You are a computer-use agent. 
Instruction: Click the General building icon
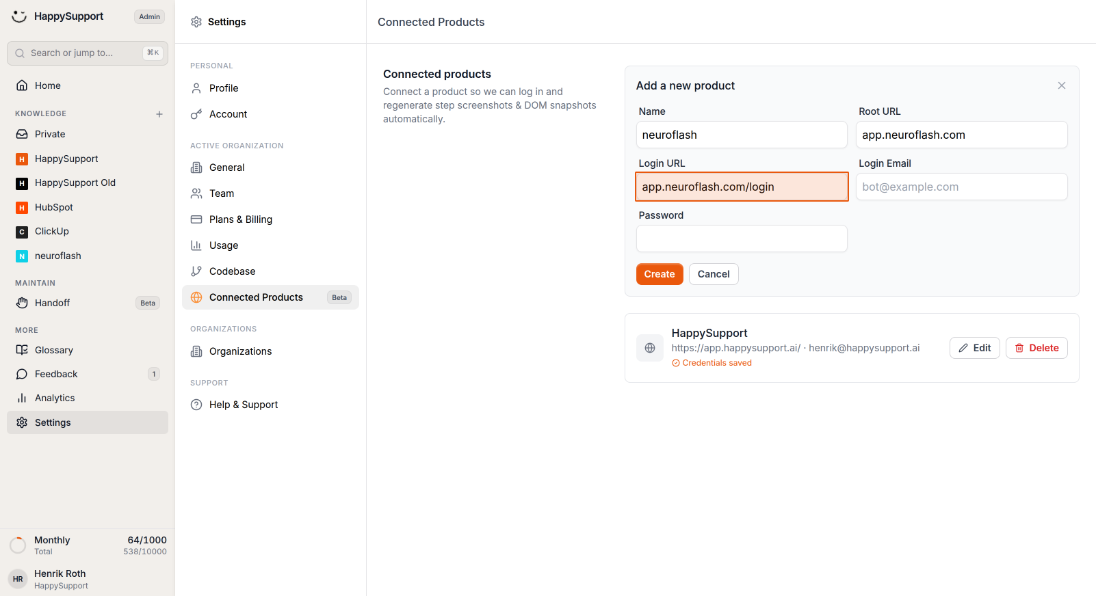196,167
